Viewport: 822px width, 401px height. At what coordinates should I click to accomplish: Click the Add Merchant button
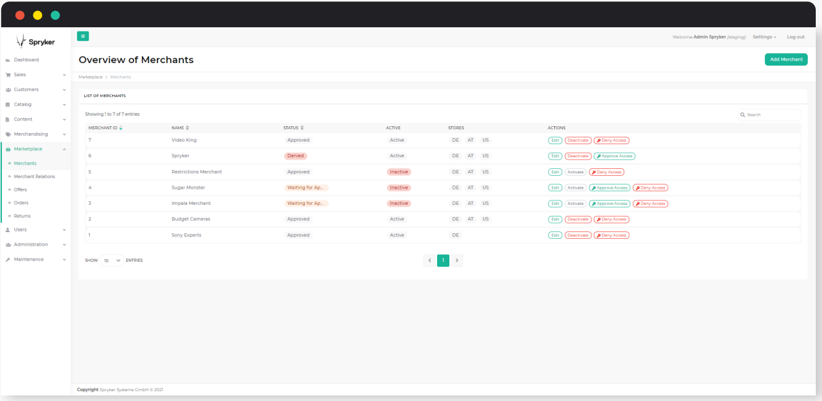pyautogui.click(x=786, y=59)
